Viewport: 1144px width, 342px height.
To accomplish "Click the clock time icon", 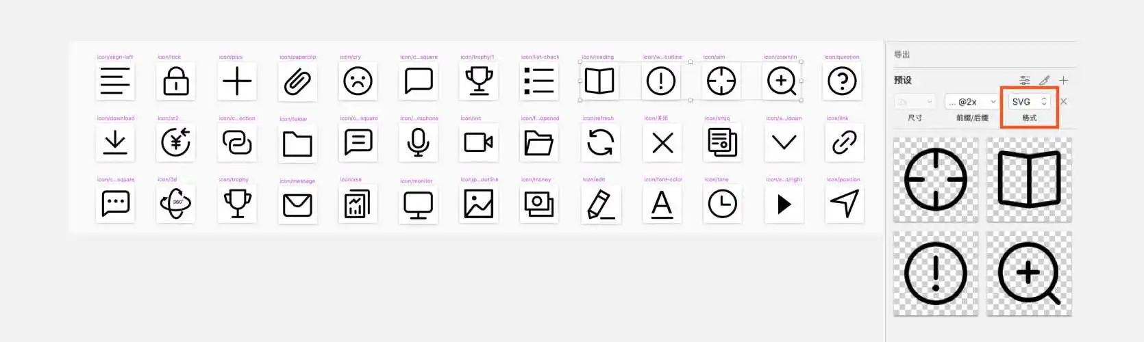I will [x=722, y=204].
